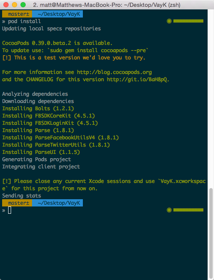Screen dimensions: 214x280
Task: Click the green zoom window button
Action: pos(23,5)
